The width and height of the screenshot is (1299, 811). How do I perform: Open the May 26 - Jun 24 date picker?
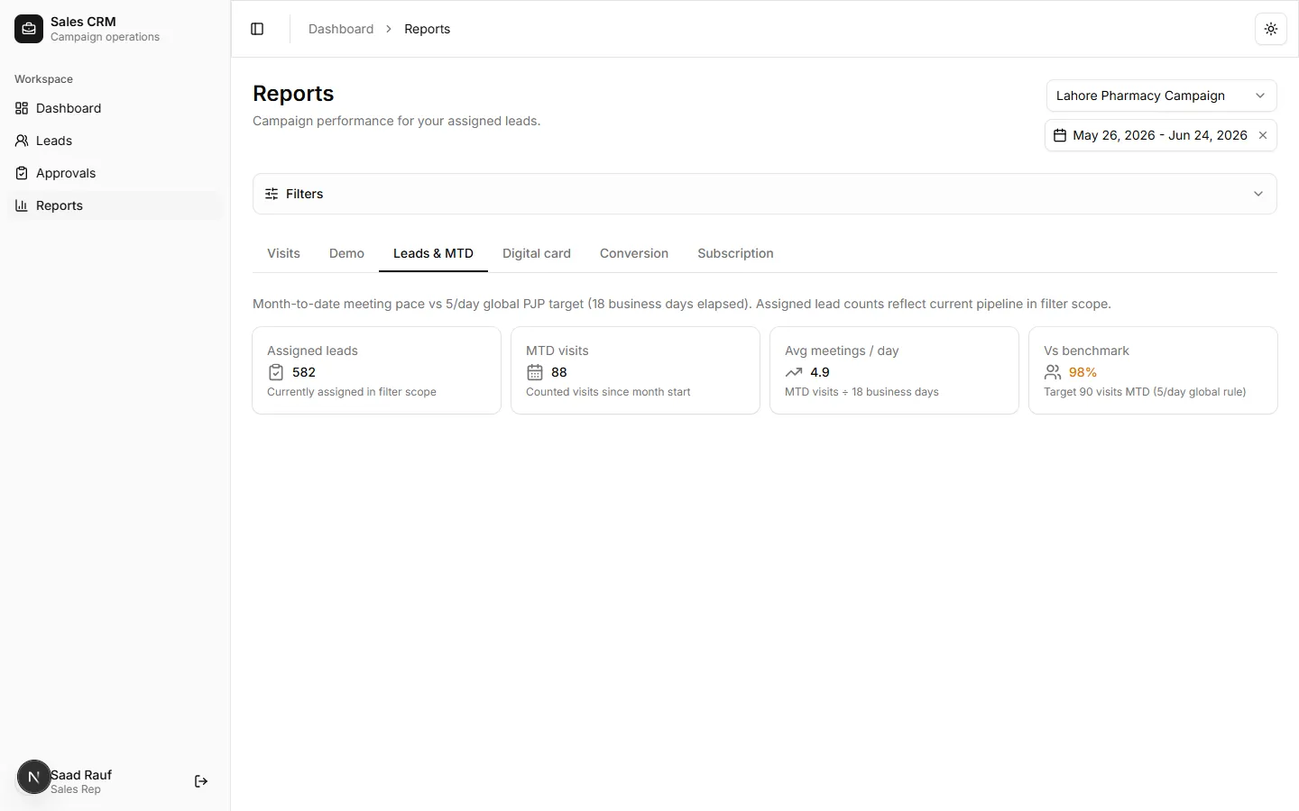point(1160,135)
